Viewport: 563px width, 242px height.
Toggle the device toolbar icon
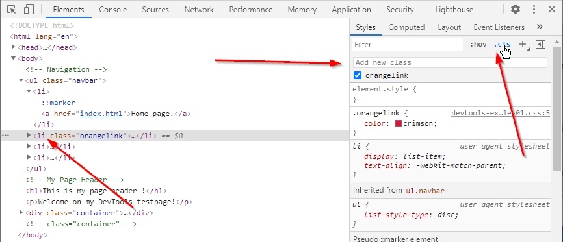[29, 9]
